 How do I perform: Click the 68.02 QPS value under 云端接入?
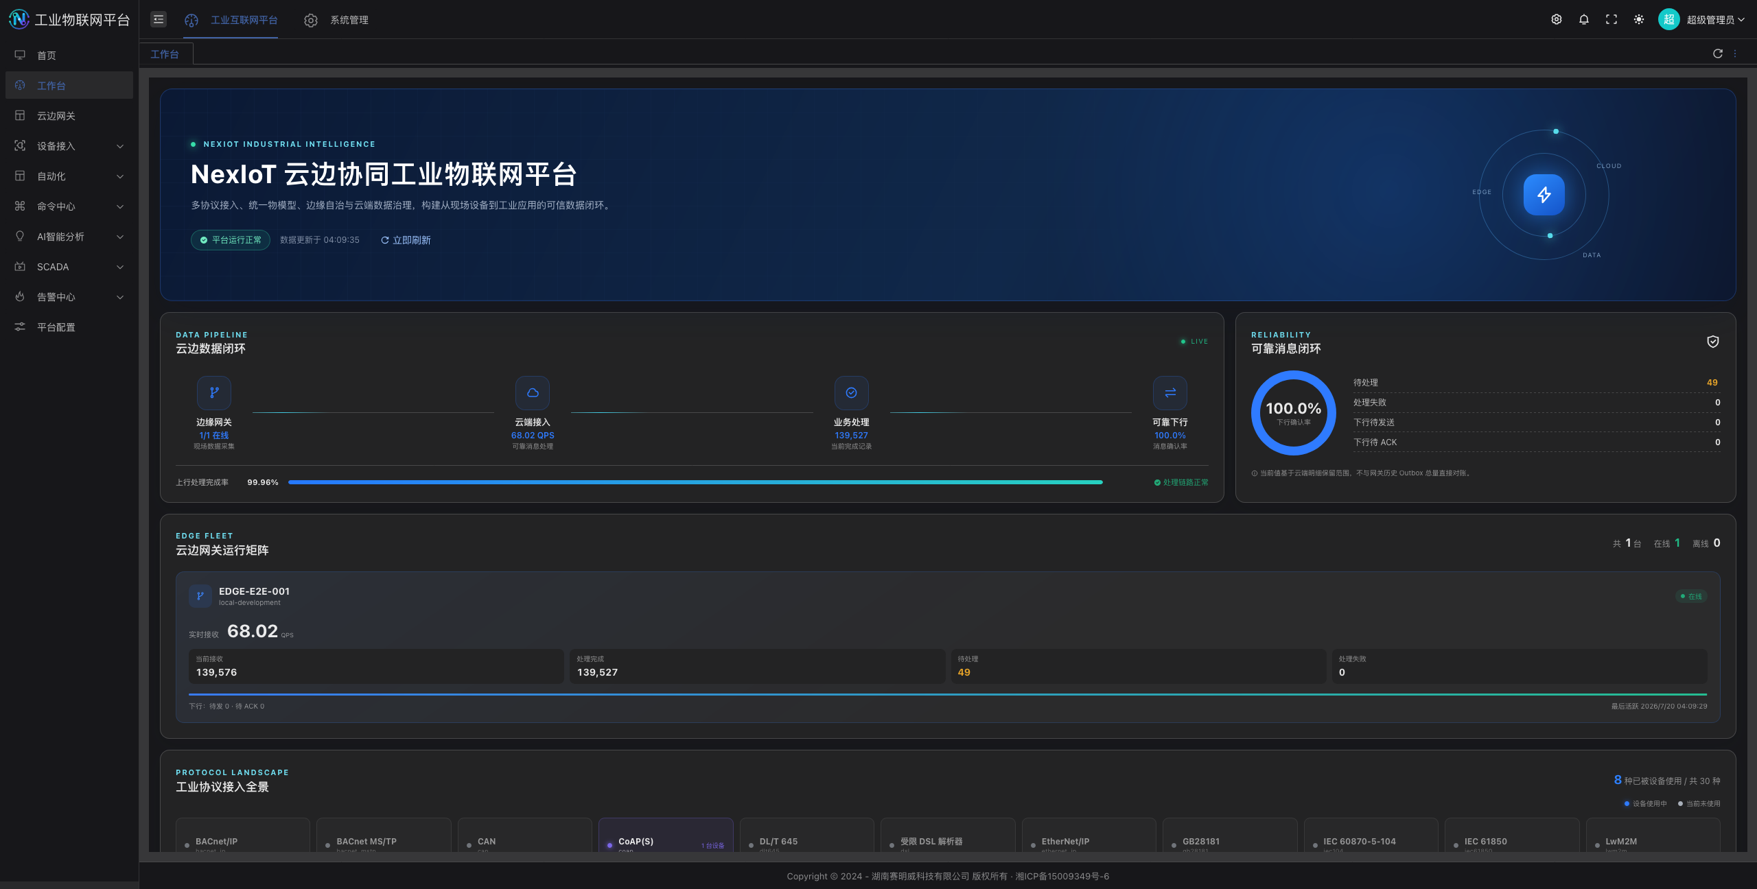click(533, 436)
